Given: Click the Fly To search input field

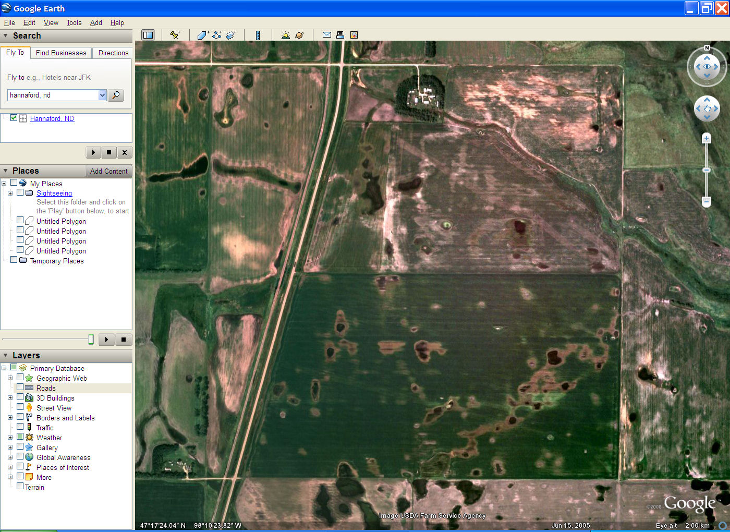Looking at the screenshot, I should tap(53, 95).
